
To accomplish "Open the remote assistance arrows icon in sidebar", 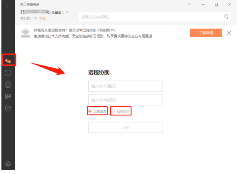I will [x=8, y=61].
